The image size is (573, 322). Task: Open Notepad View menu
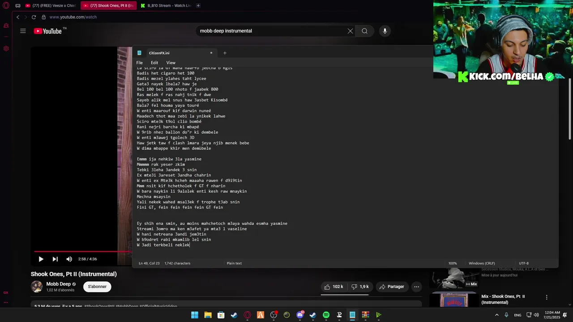[171, 63]
